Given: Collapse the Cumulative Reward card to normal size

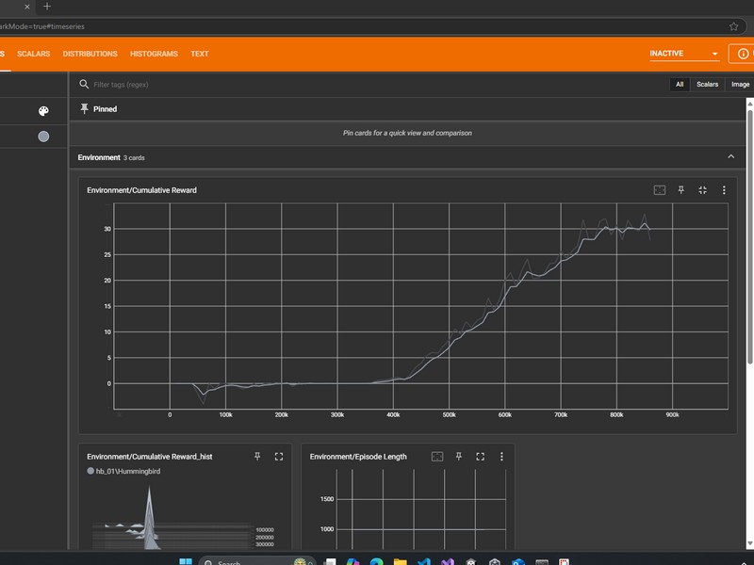Looking at the screenshot, I should pos(702,190).
